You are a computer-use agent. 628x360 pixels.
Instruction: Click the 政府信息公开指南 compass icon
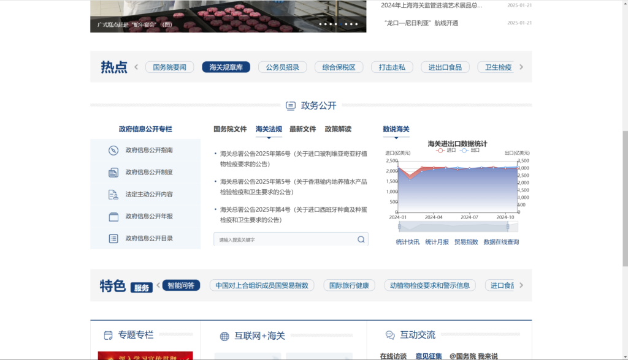(x=113, y=151)
